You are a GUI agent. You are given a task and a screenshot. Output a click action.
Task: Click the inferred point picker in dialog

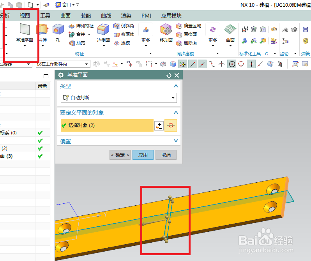point(171,125)
